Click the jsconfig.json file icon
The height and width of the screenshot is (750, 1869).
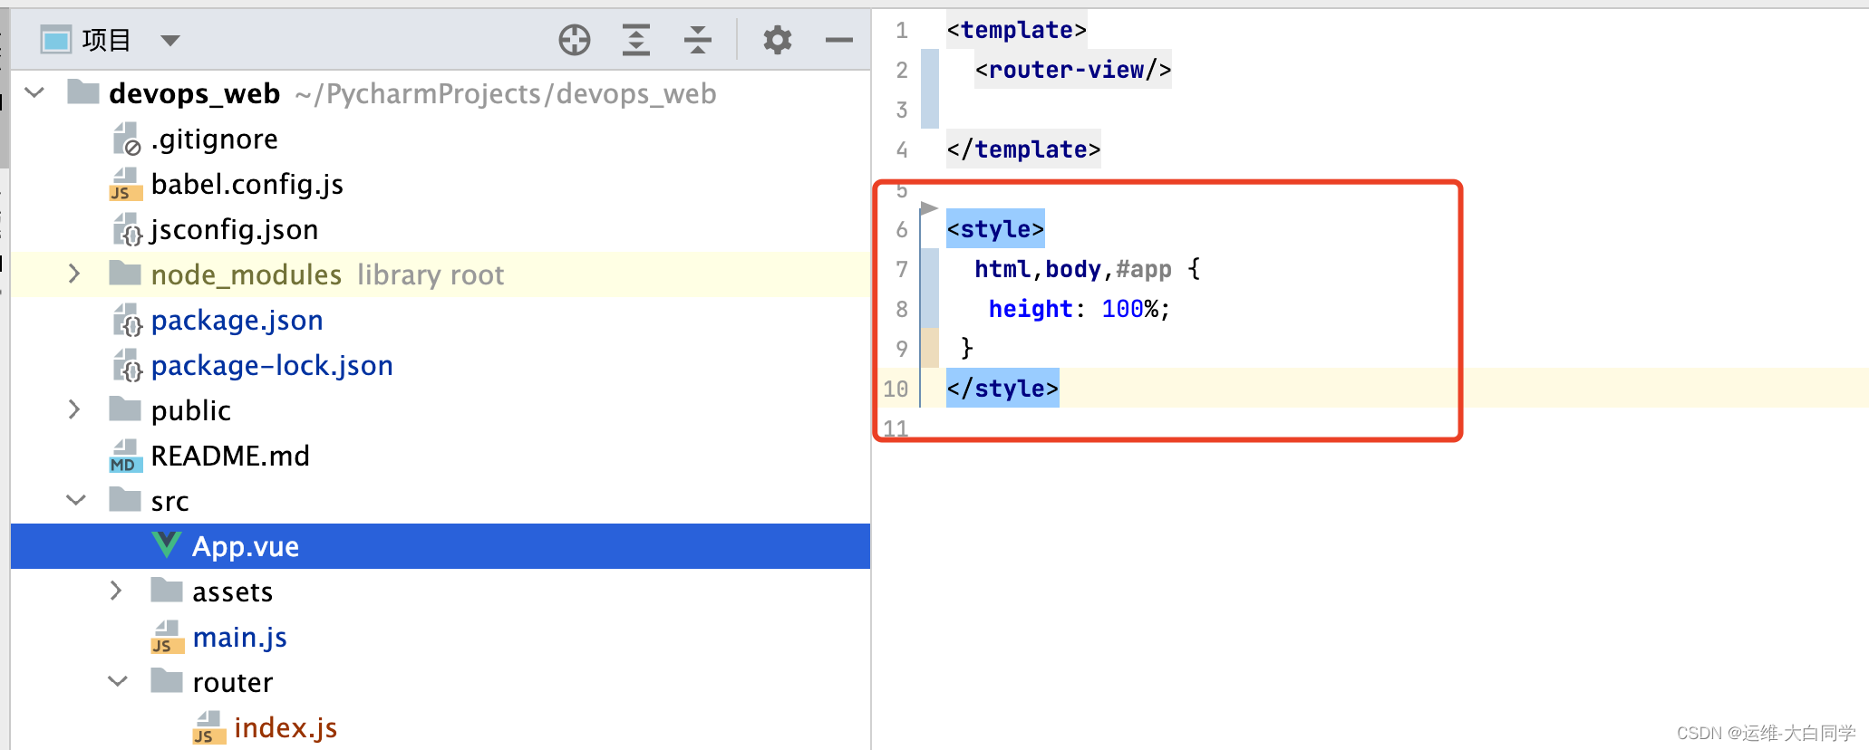coord(127,229)
